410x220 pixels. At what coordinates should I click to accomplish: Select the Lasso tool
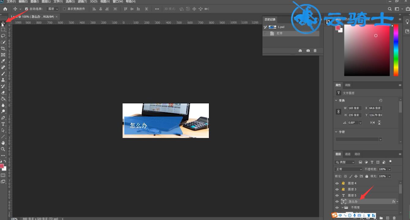[3, 36]
